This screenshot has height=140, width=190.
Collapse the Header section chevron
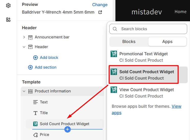click(x=24, y=47)
